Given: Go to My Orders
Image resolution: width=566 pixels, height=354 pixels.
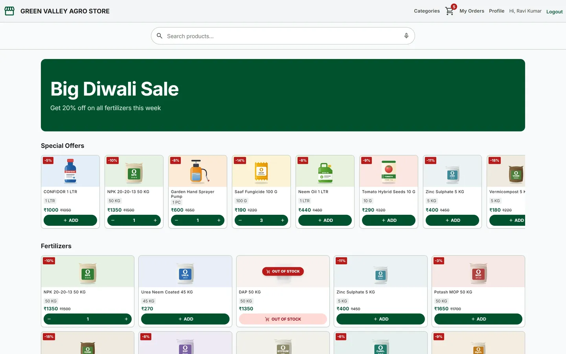Looking at the screenshot, I should [472, 11].
